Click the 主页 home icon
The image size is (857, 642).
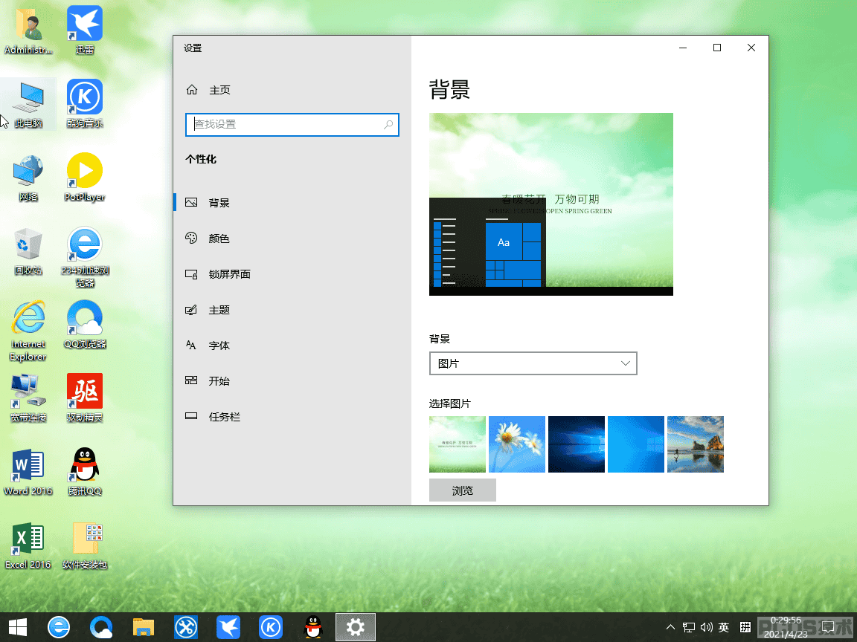192,89
